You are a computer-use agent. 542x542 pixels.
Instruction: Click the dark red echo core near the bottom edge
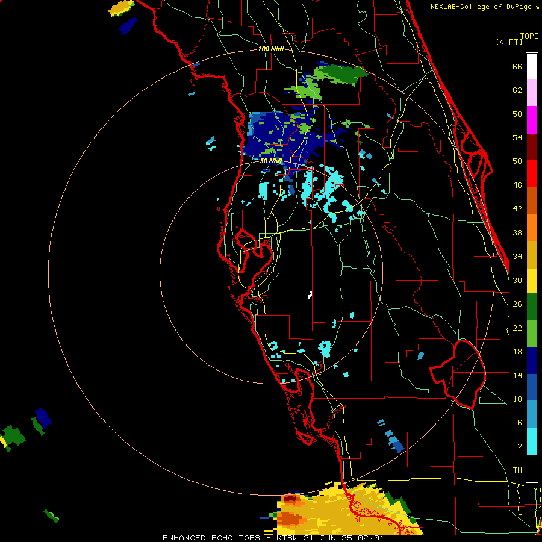point(290,498)
